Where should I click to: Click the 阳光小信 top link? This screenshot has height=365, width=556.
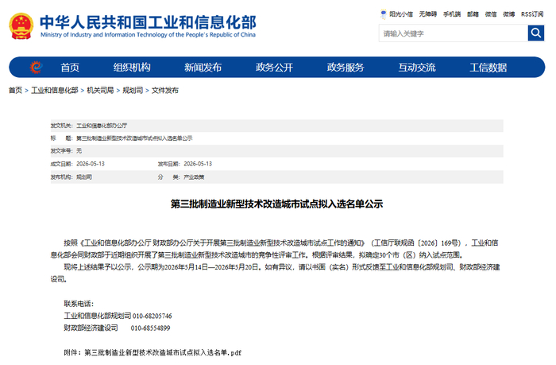[x=401, y=14]
